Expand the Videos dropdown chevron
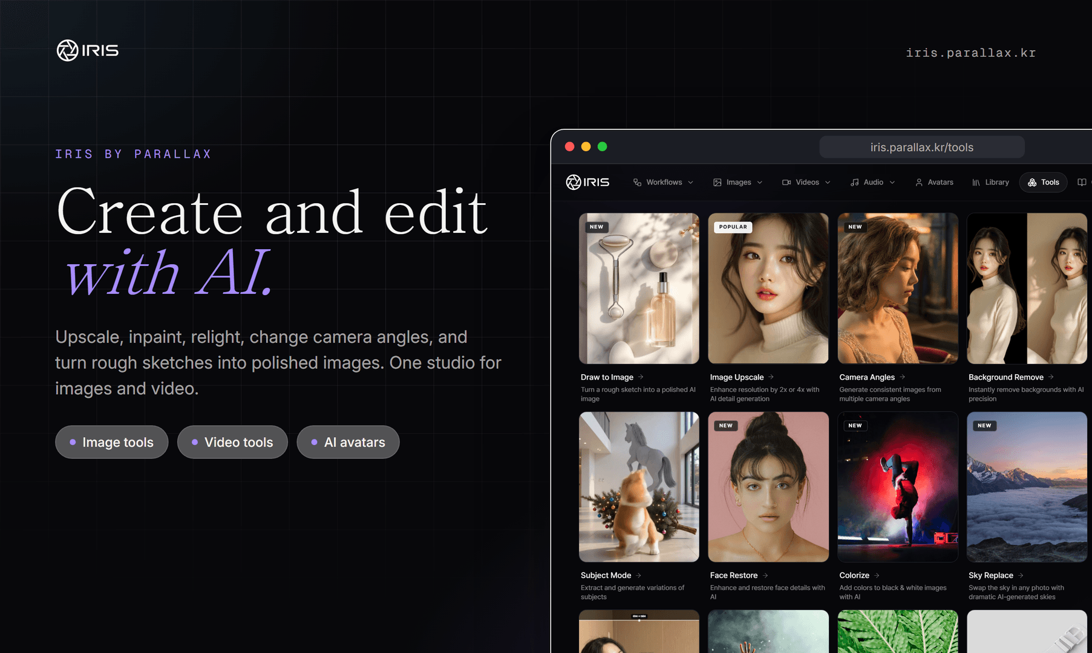The image size is (1092, 653). tap(828, 182)
